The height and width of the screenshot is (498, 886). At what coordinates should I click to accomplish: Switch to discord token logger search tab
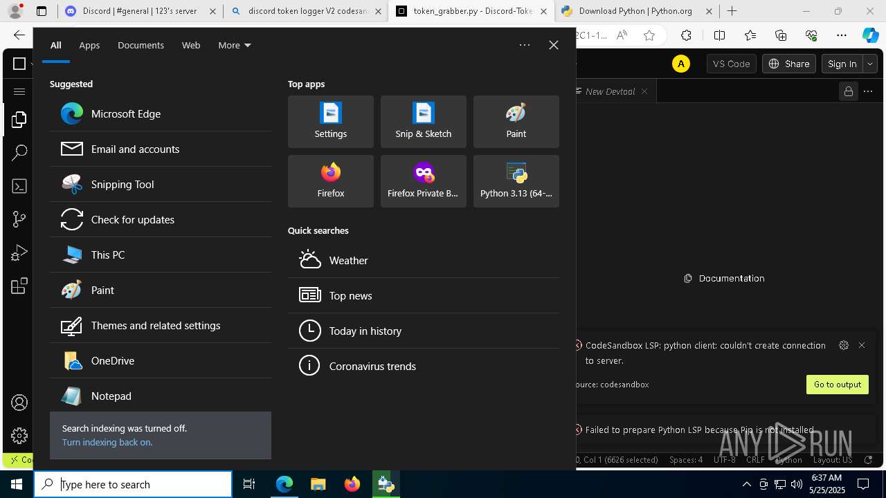pyautogui.click(x=305, y=11)
